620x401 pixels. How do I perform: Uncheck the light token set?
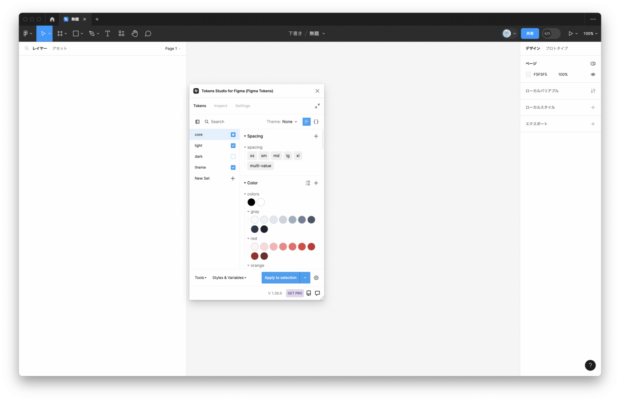click(233, 146)
